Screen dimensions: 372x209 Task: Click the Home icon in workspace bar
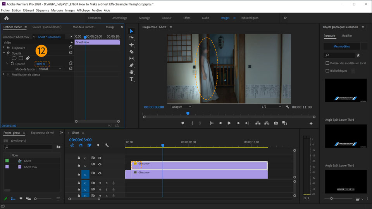pos(7,18)
